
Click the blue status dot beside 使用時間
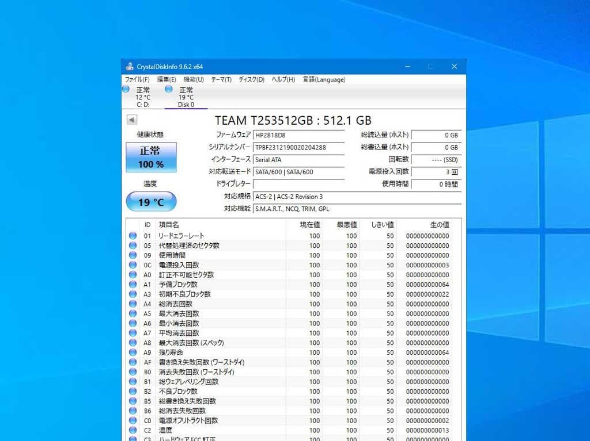point(133,255)
